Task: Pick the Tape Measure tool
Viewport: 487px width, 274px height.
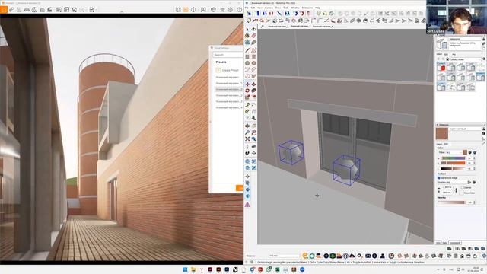Action: 247,105
